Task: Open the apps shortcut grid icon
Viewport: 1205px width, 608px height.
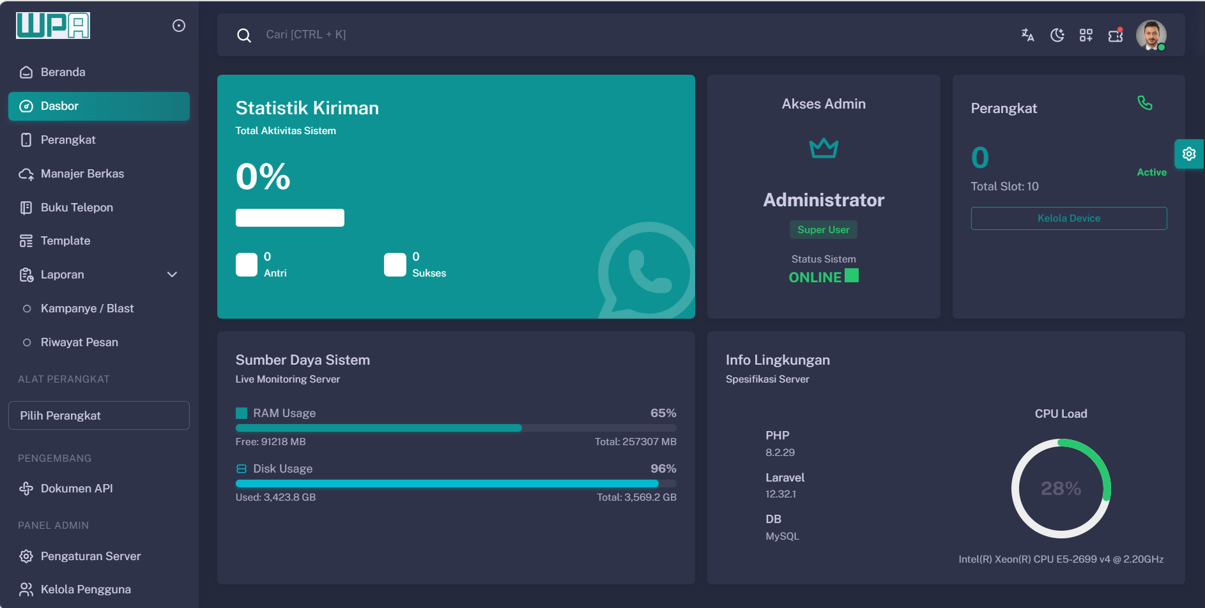Action: coord(1086,35)
